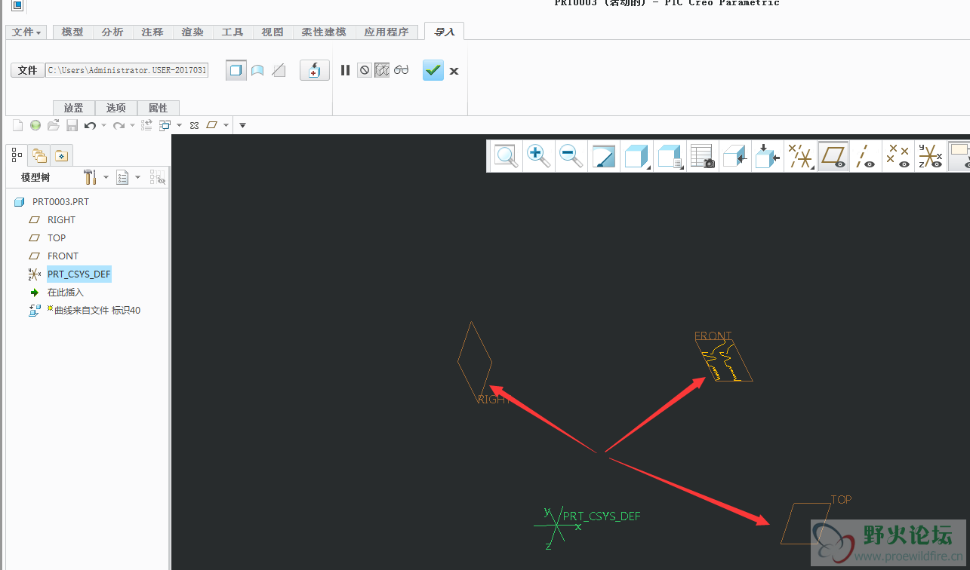This screenshot has width=970, height=570.
Task: Switch to the 注释 ribbon tab
Action: 152,32
